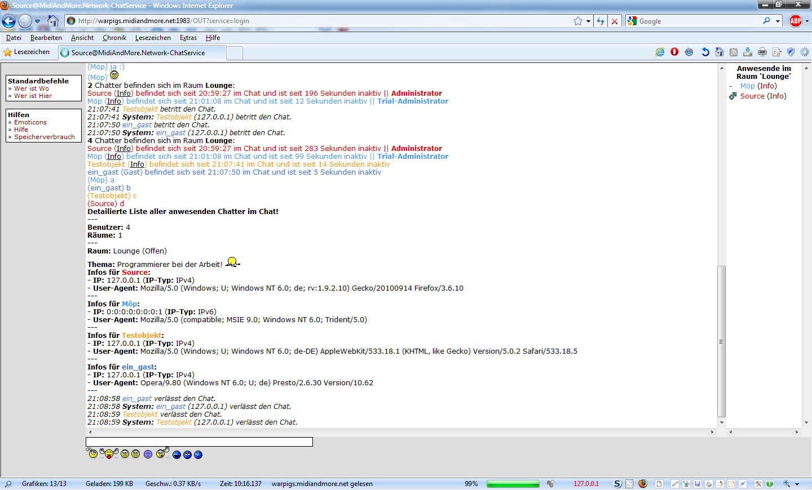This screenshot has width=812, height=490.
Task: Click the Safari compass icon
Action: [x=689, y=52]
